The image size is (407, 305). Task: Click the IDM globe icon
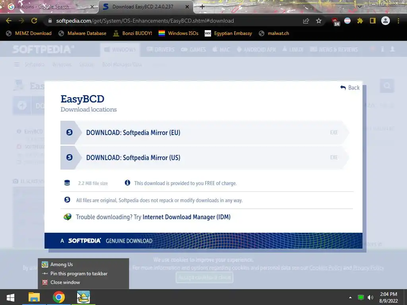pos(68,217)
